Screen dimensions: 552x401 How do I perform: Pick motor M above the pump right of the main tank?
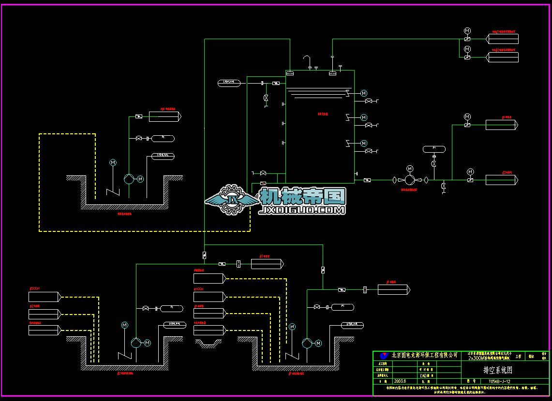[410, 169]
